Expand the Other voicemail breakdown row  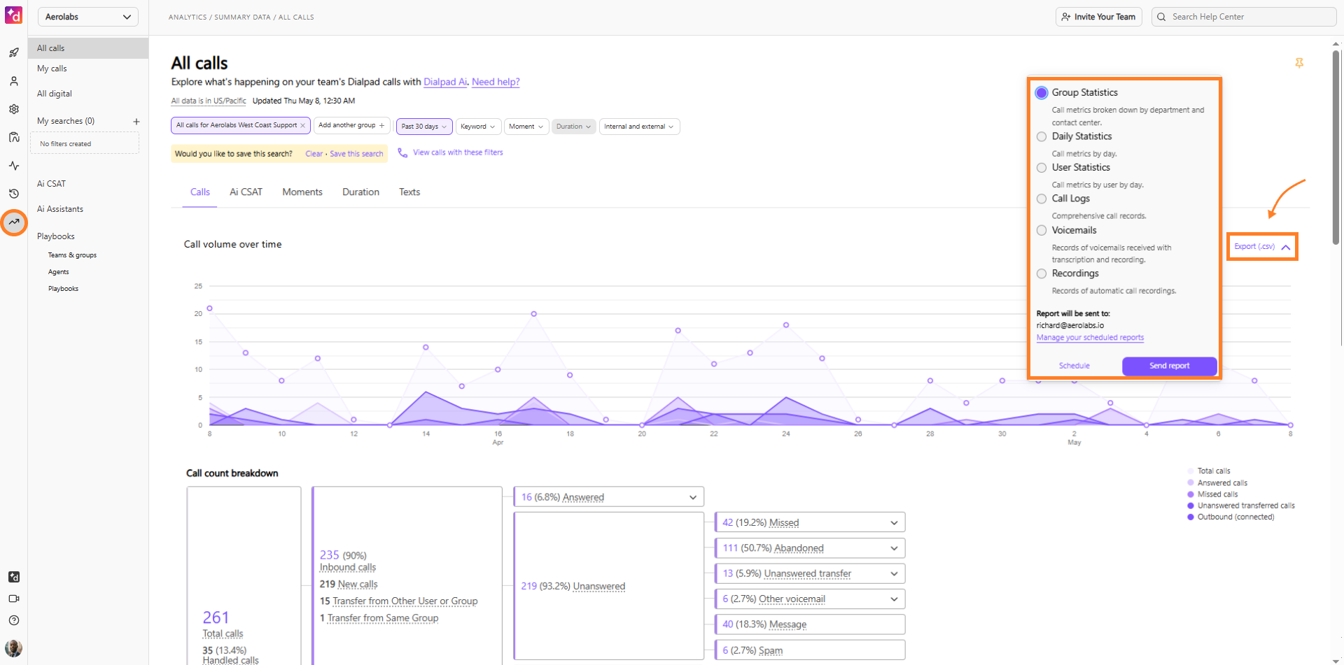point(810,599)
